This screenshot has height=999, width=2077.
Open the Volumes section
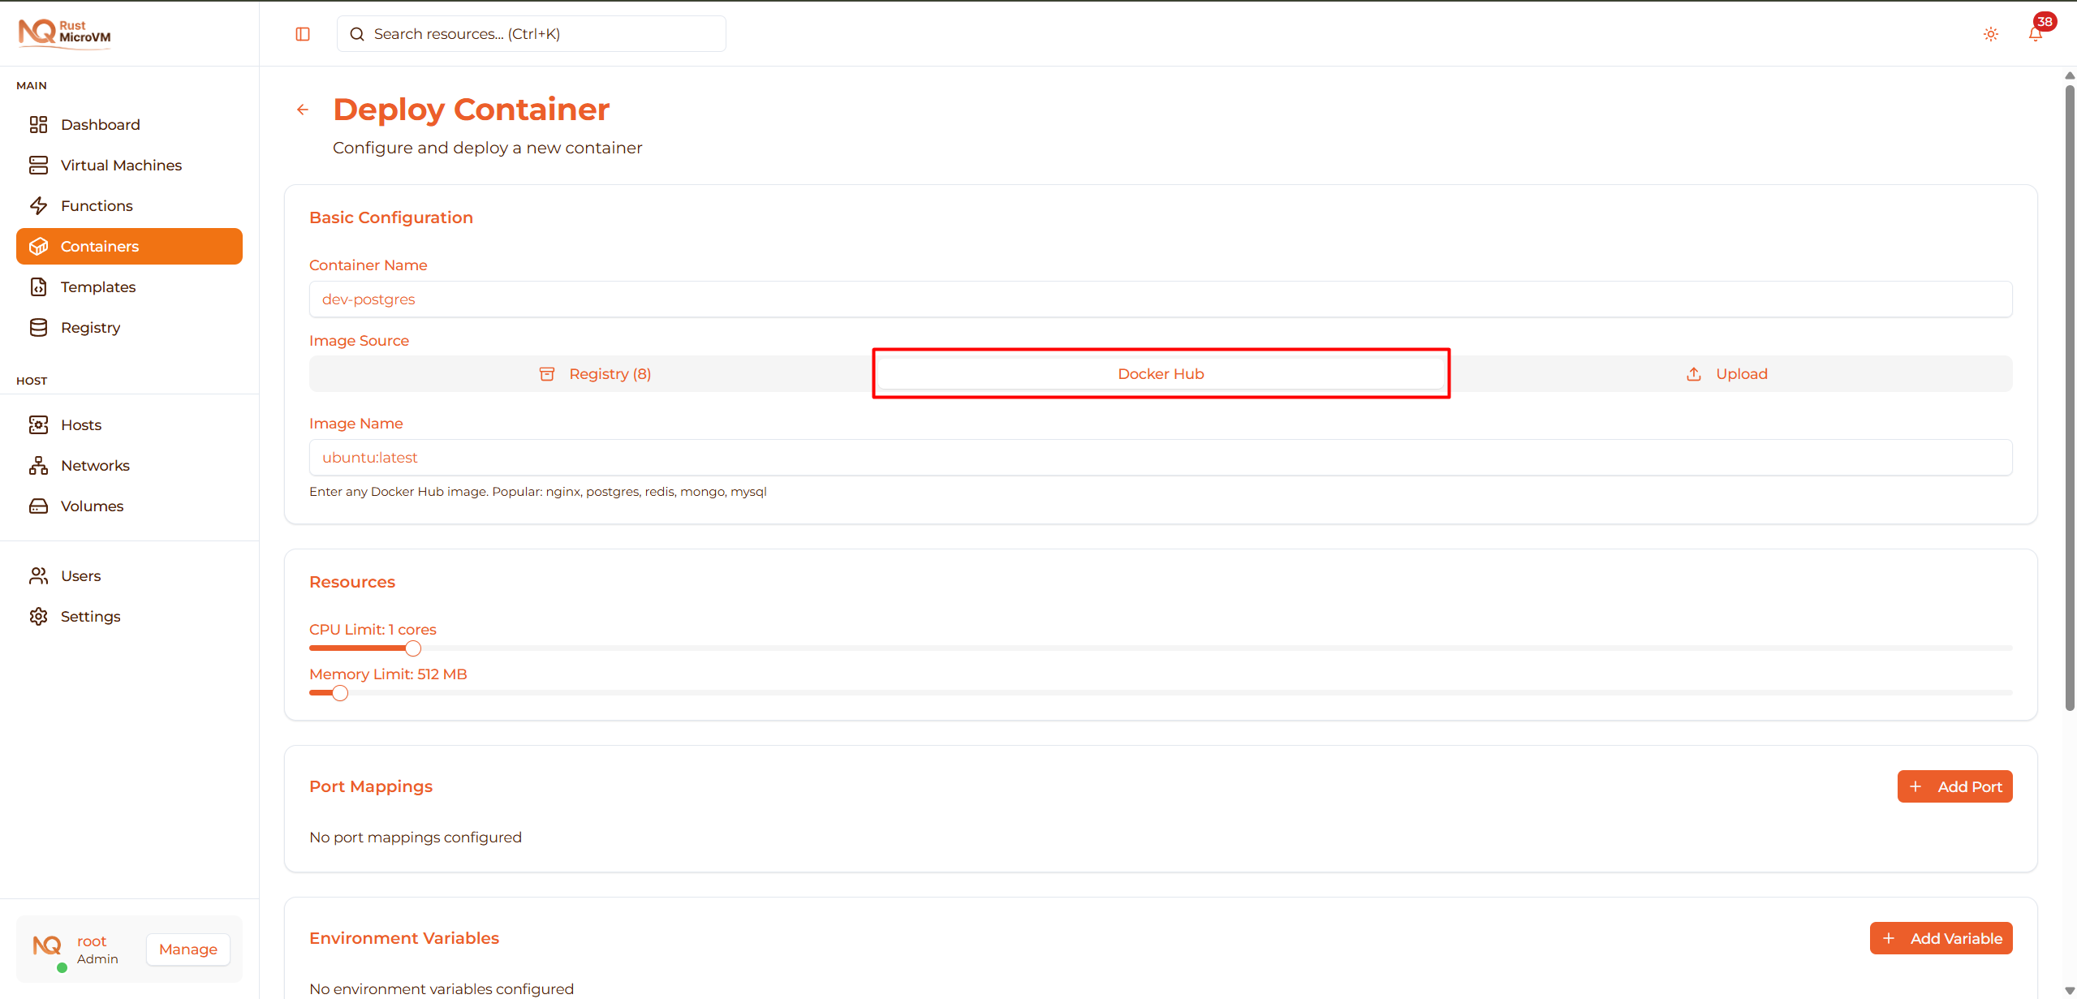(x=92, y=506)
